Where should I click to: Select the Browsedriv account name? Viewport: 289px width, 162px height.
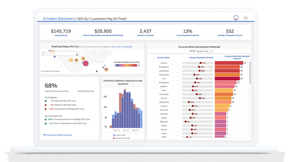point(164,67)
